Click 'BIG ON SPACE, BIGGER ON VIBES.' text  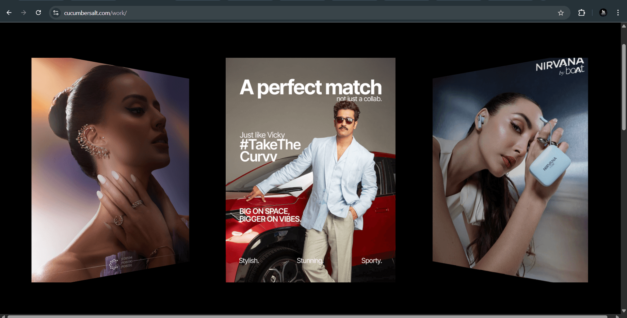coord(270,215)
